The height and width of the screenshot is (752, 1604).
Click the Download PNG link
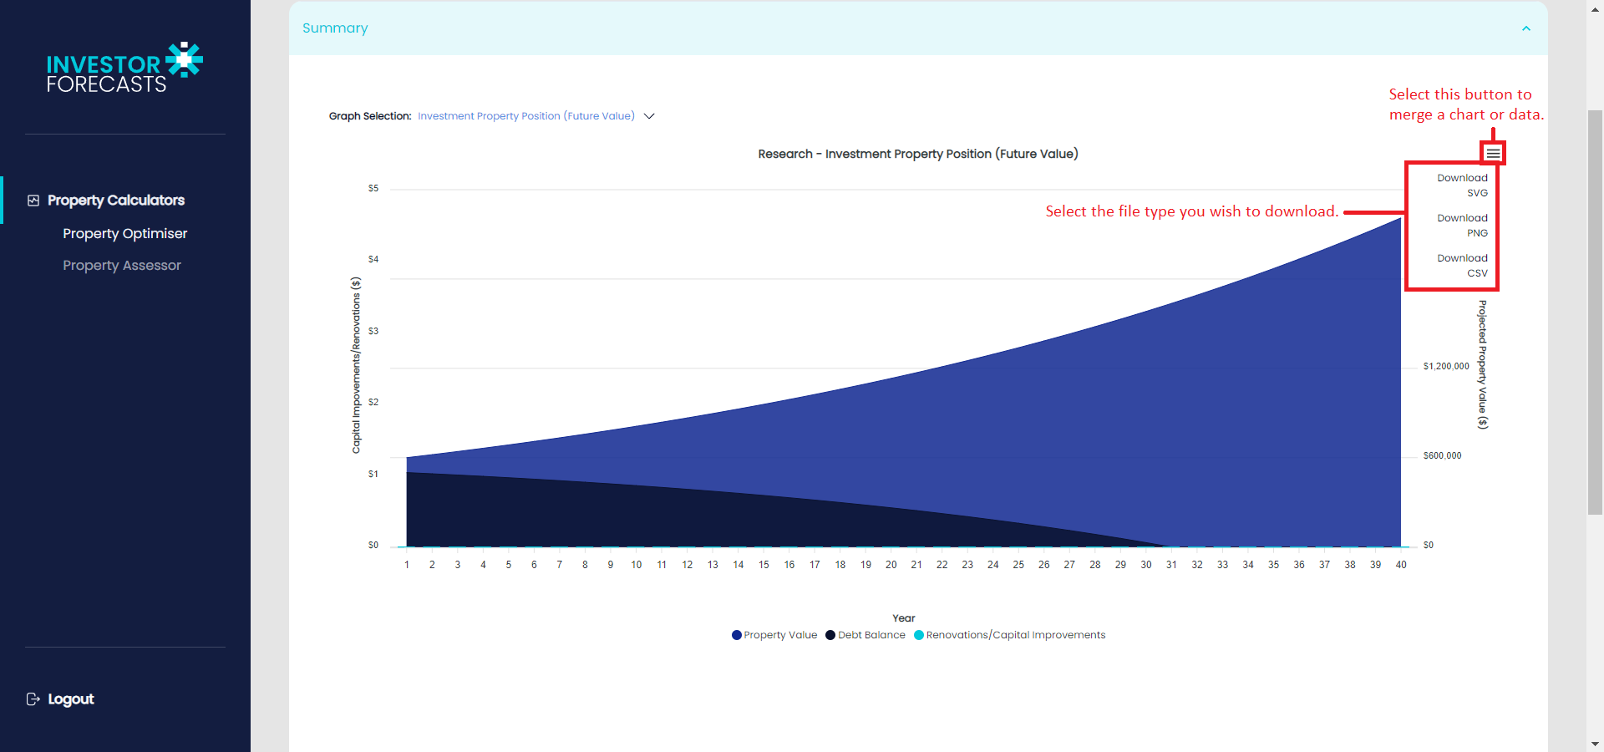click(1462, 225)
